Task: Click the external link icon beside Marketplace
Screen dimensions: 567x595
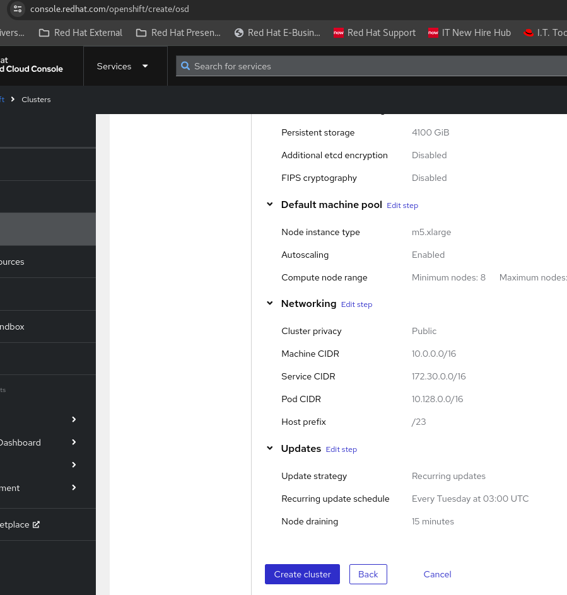Action: coord(36,524)
